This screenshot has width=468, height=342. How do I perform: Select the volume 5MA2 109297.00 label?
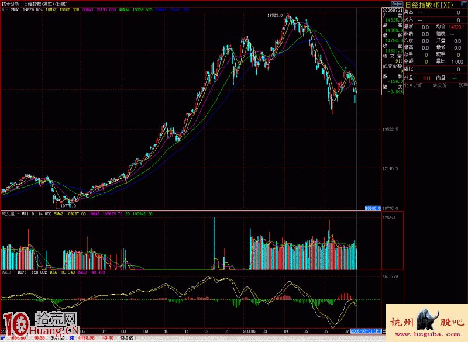[70, 214]
